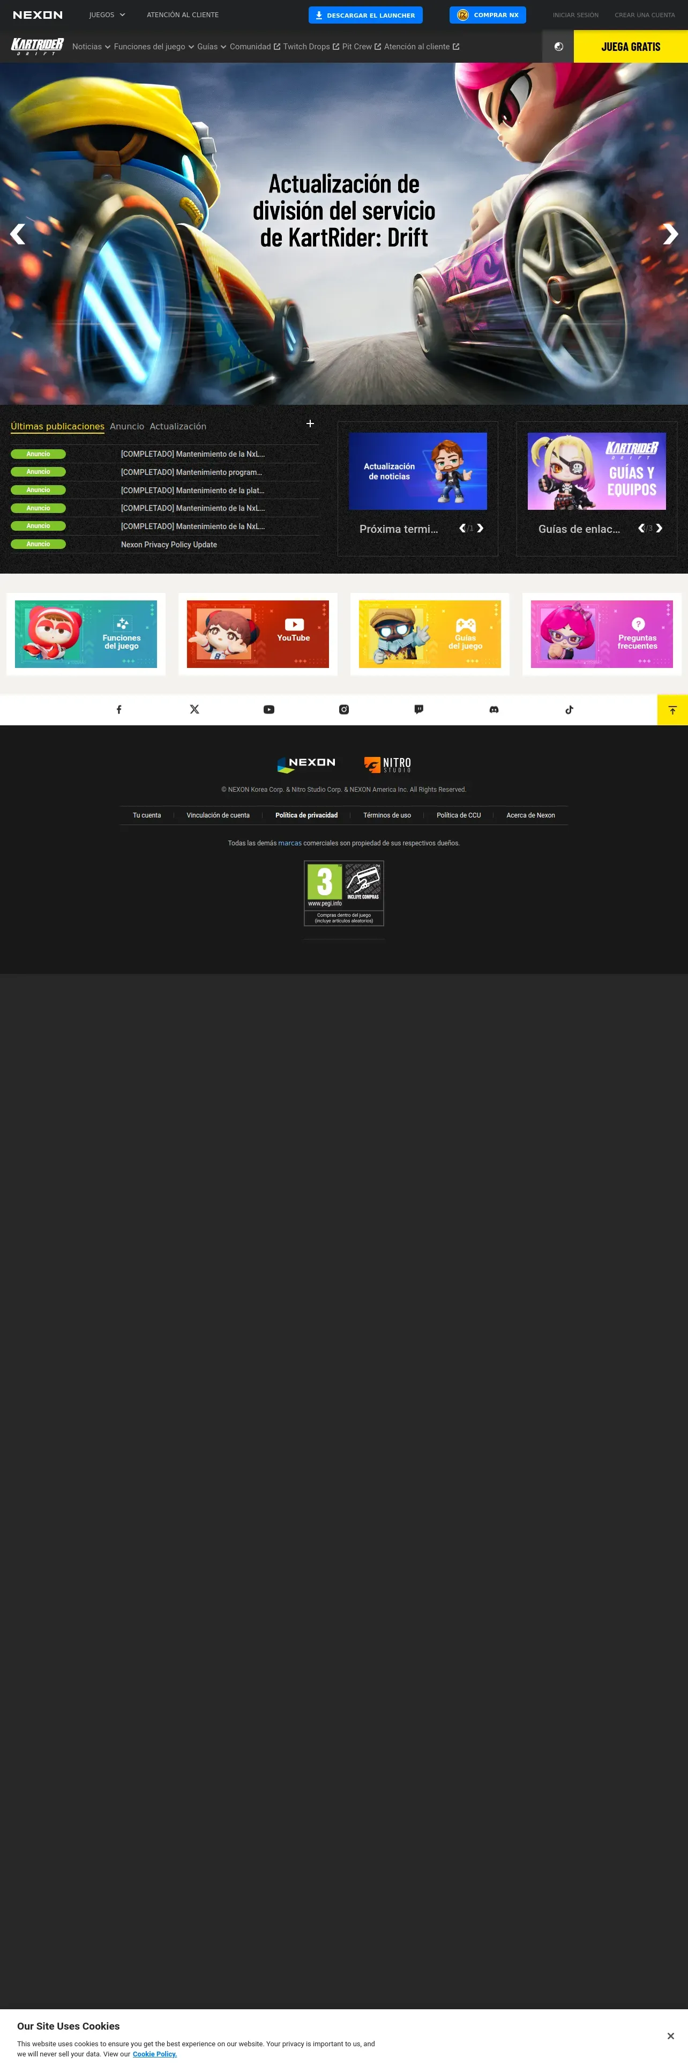Click Guías de enlac… card title
688x2065 pixels.
click(579, 529)
